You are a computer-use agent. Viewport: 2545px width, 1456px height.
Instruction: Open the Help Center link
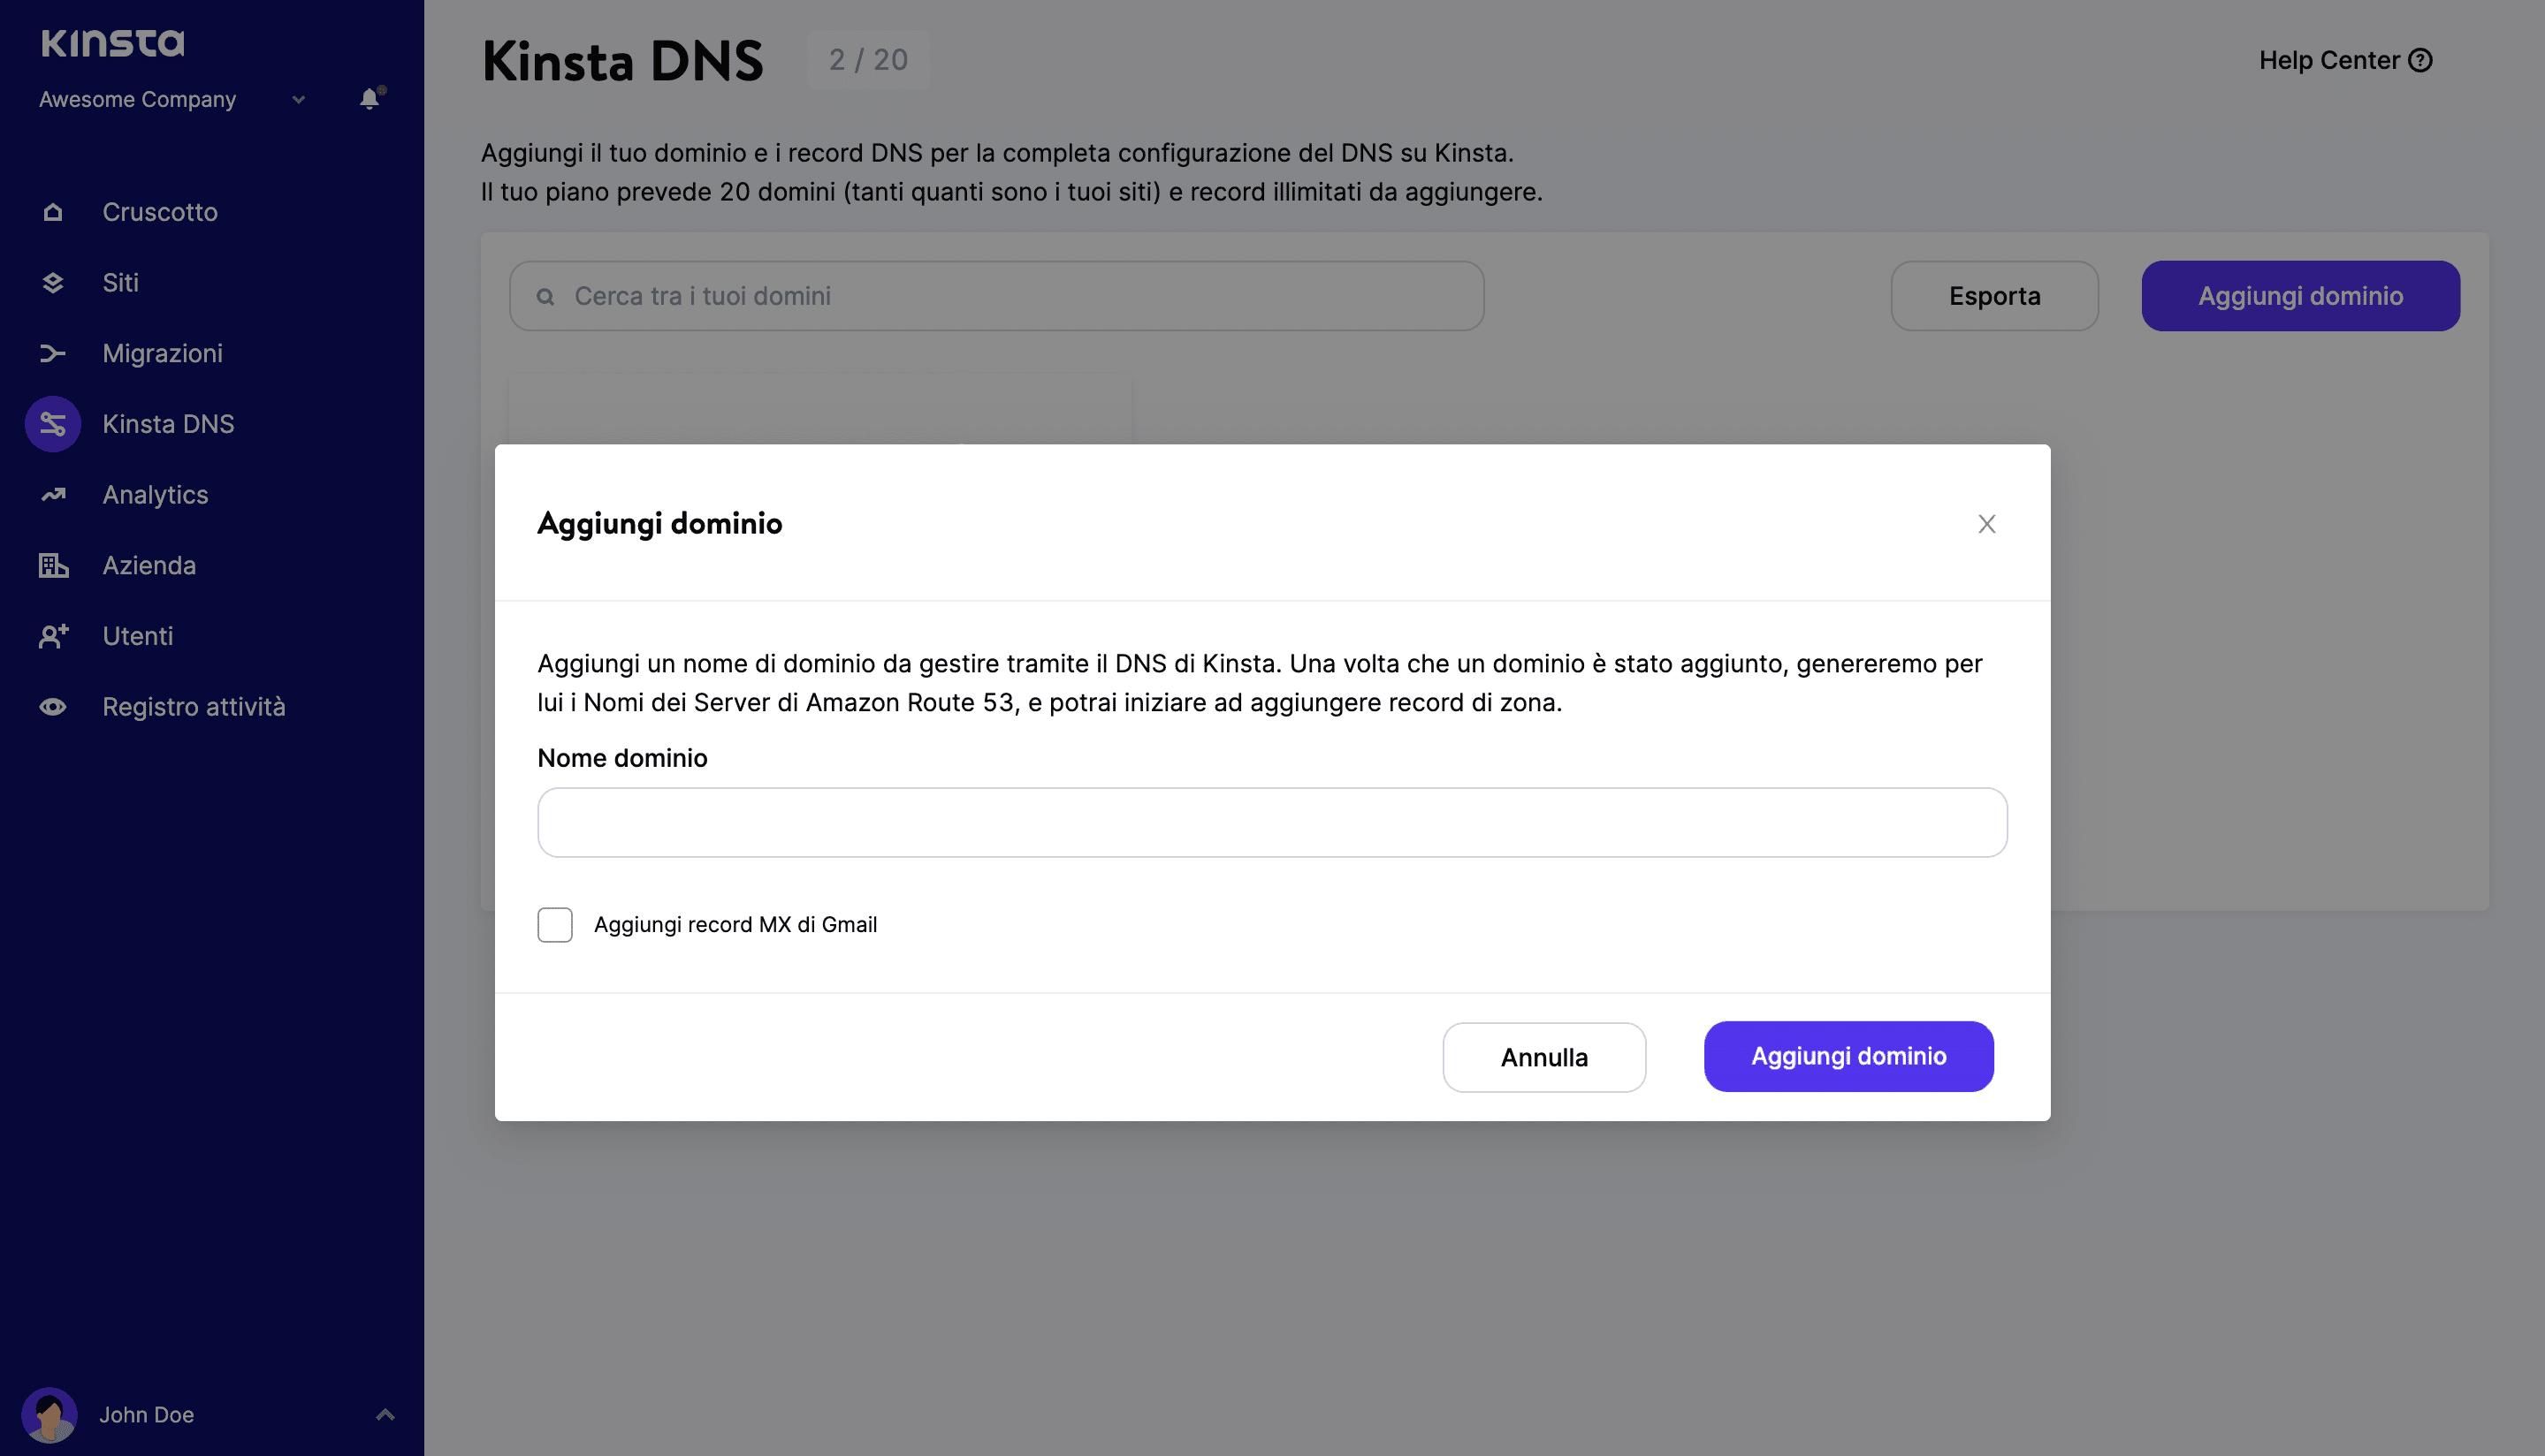(x=2347, y=60)
